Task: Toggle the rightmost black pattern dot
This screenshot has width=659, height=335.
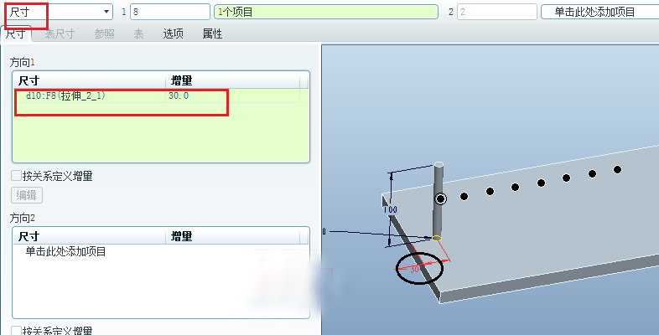Action: (617, 170)
